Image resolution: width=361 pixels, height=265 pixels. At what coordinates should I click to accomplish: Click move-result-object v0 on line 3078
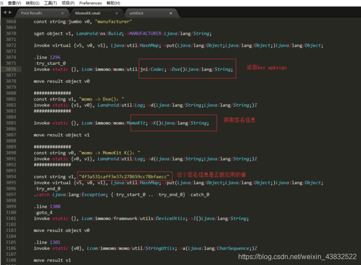click(x=62, y=81)
